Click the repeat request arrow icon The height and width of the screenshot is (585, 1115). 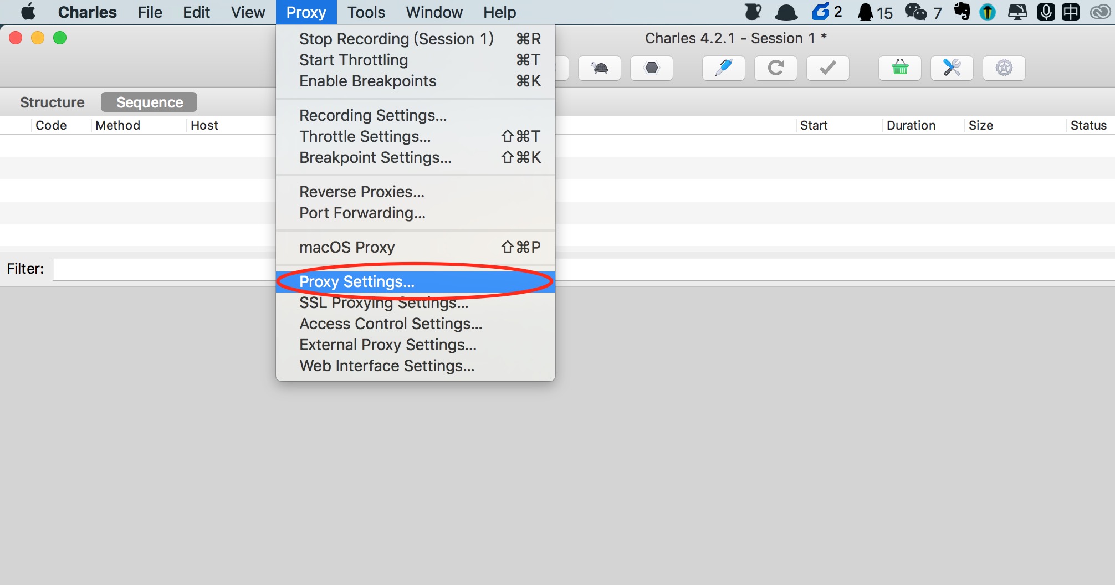tap(776, 68)
